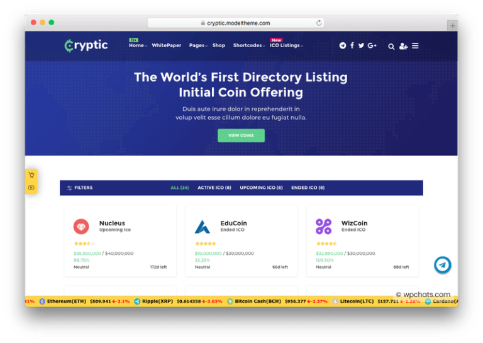483x343 pixels.
Task: Click the 33.33% progress value
Action: (x=203, y=261)
